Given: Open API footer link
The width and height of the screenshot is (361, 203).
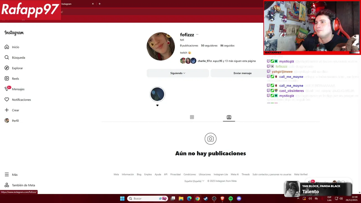Looking at the screenshot, I should point(166,174).
